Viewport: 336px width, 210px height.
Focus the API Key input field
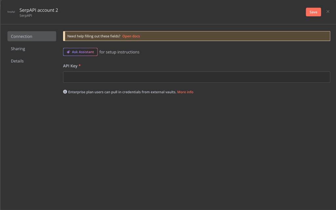click(197, 77)
